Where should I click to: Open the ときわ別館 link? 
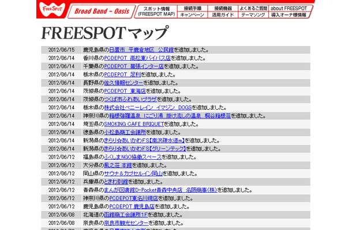click(x=116, y=182)
